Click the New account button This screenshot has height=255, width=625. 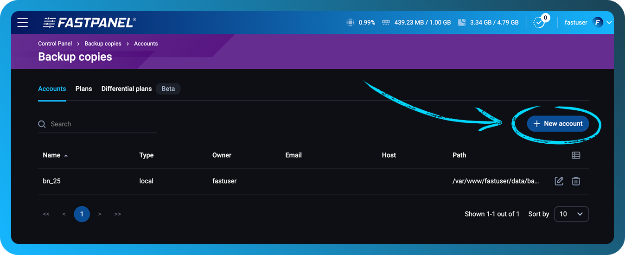tap(558, 124)
